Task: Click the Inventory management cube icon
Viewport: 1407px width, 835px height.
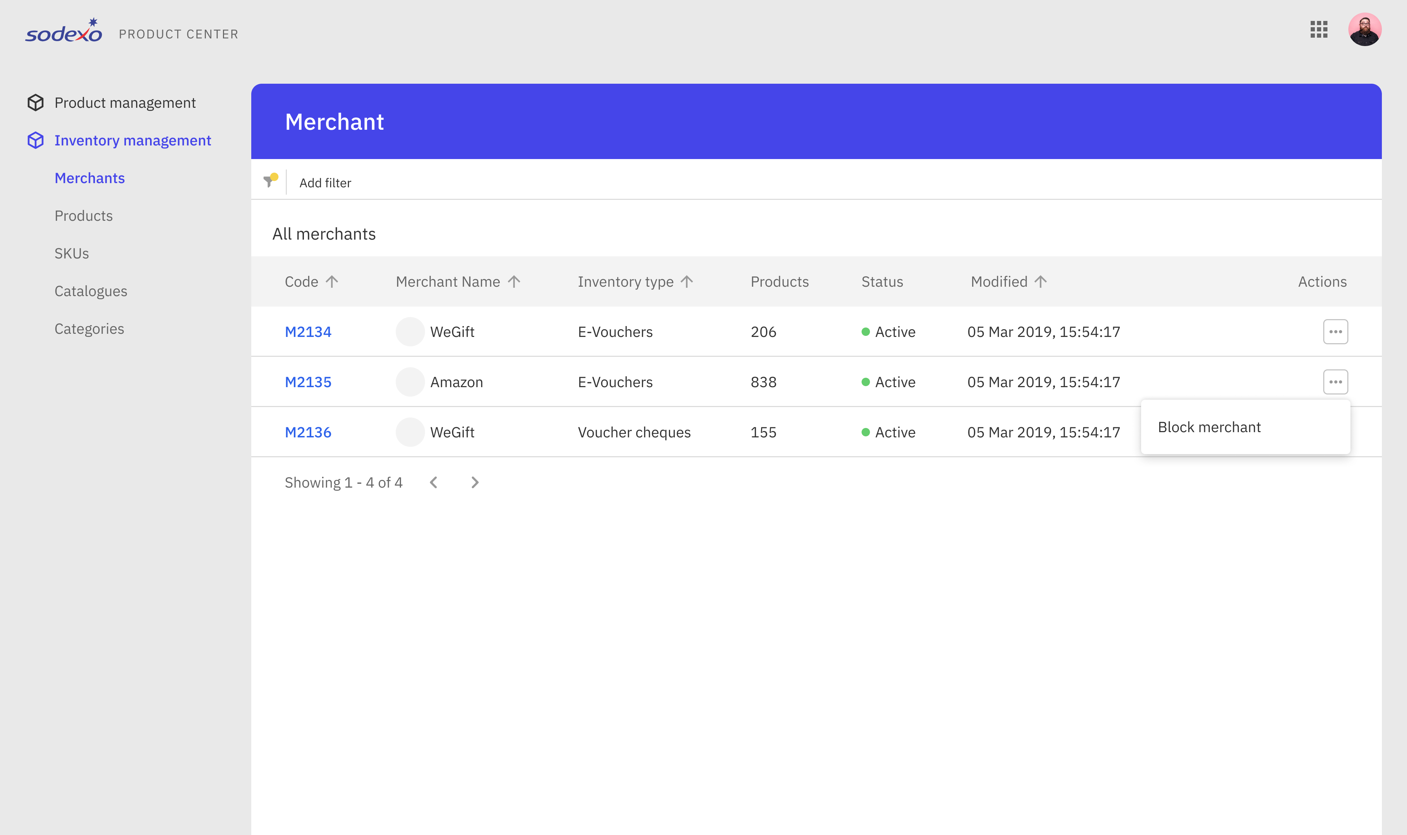Action: pyautogui.click(x=36, y=140)
